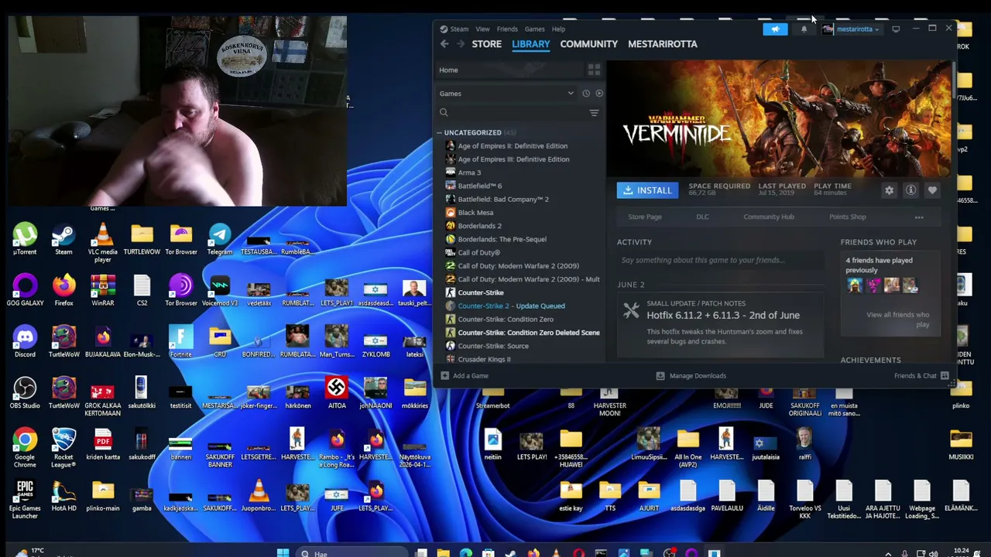This screenshot has width=991, height=557.
Task: Click View all friends who play
Action: tap(897, 320)
